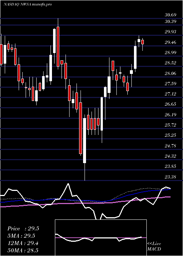Select the 29.93 price axis label
183x256 pixels.
[171, 32]
